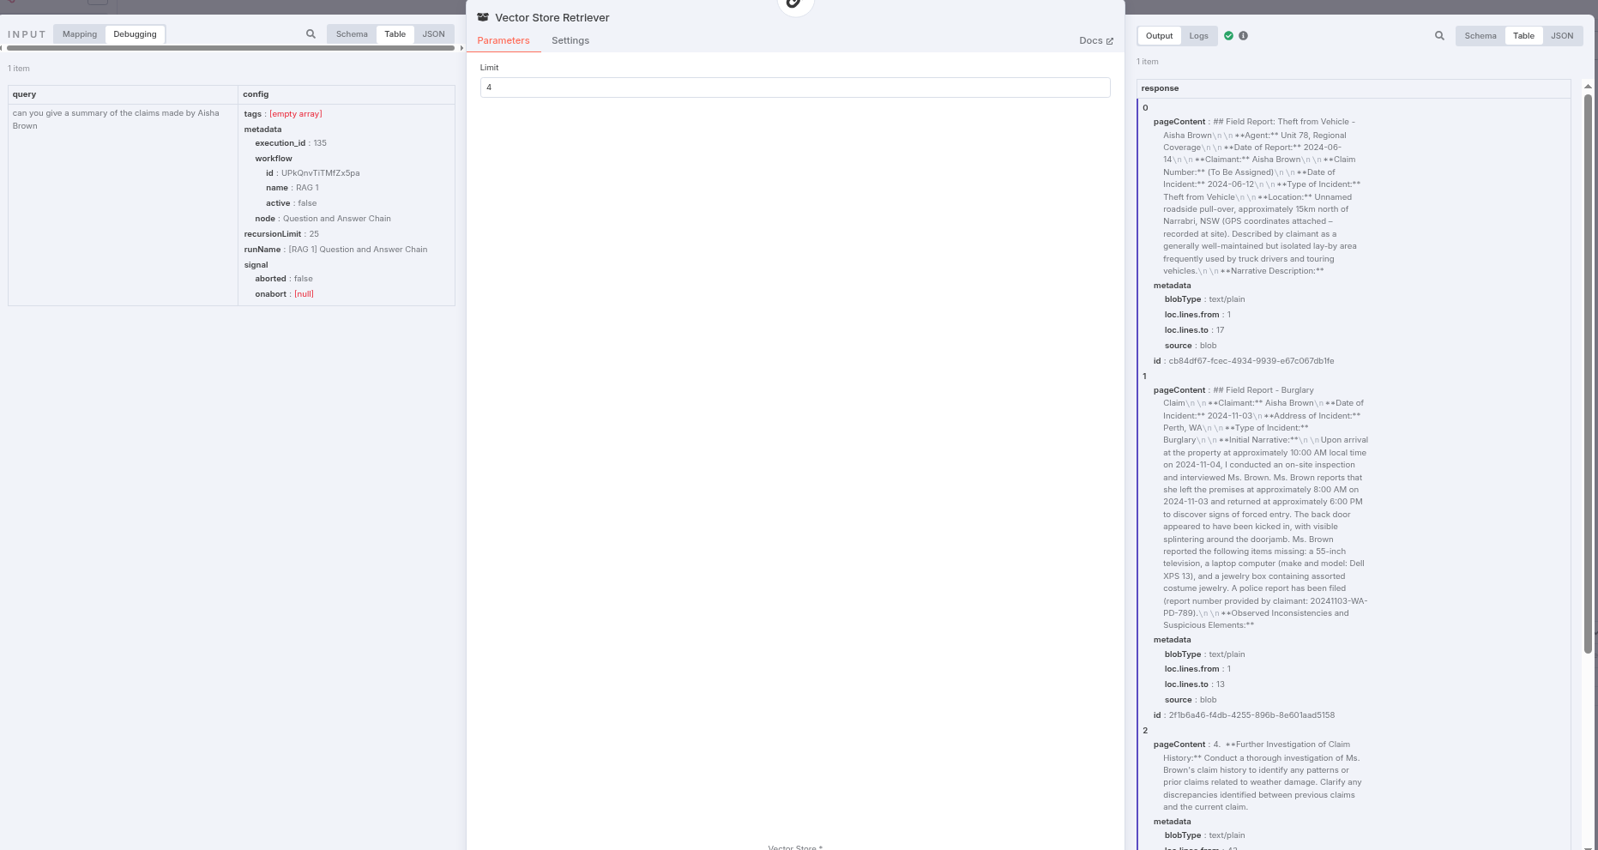Image resolution: width=1598 pixels, height=850 pixels.
Task: Open the Docs external link
Action: click(1095, 40)
